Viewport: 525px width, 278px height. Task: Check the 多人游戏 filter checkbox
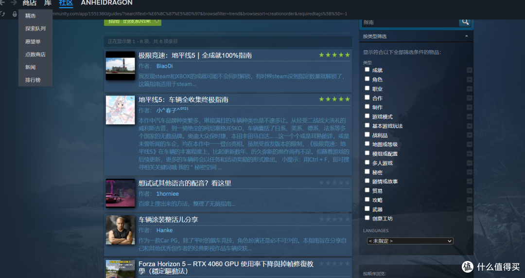367,163
